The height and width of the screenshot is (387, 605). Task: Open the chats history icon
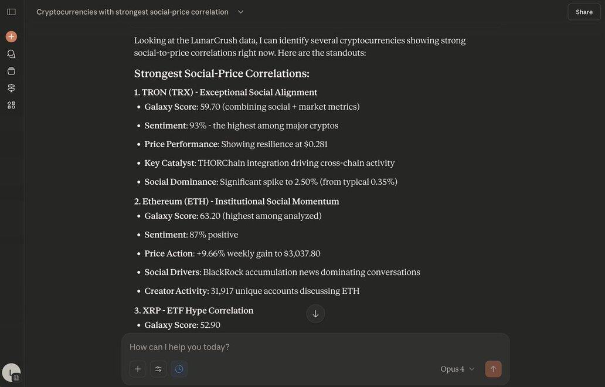click(11, 54)
